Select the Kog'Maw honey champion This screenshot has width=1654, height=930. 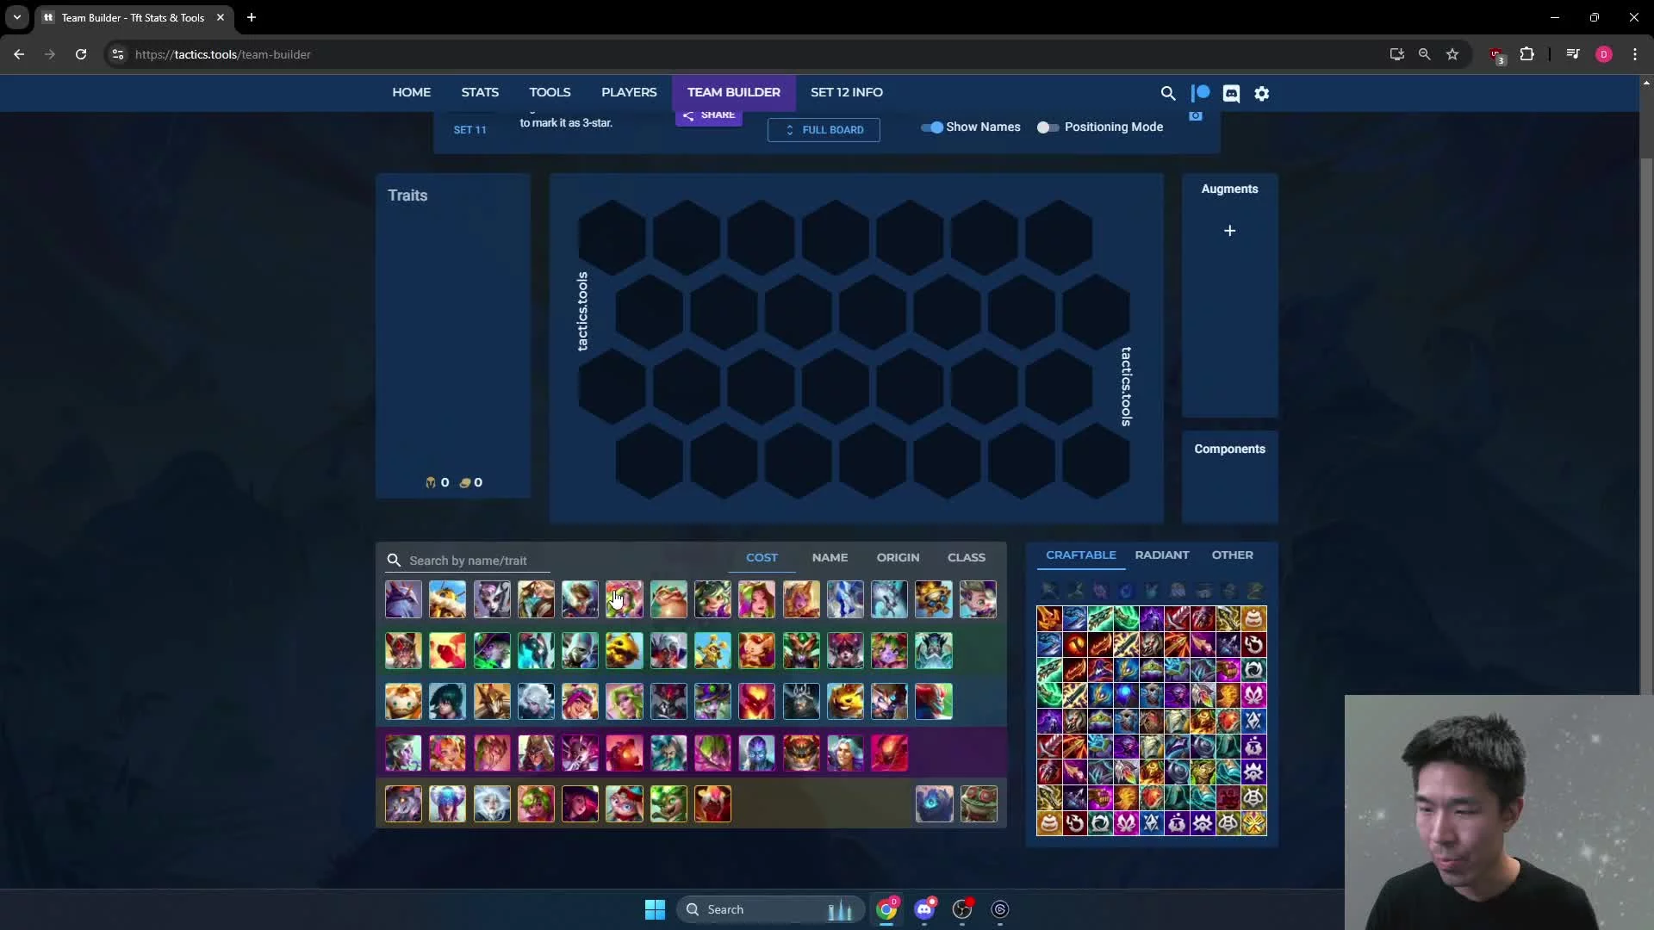coord(625,651)
